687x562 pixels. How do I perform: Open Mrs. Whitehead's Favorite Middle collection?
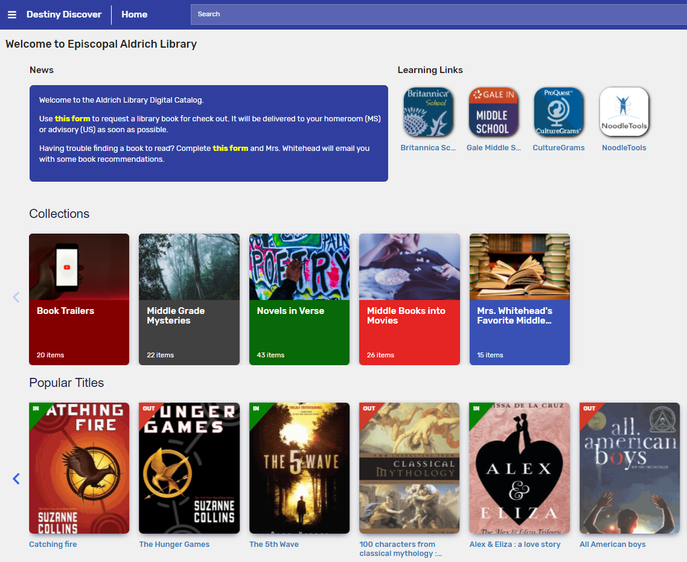point(519,299)
